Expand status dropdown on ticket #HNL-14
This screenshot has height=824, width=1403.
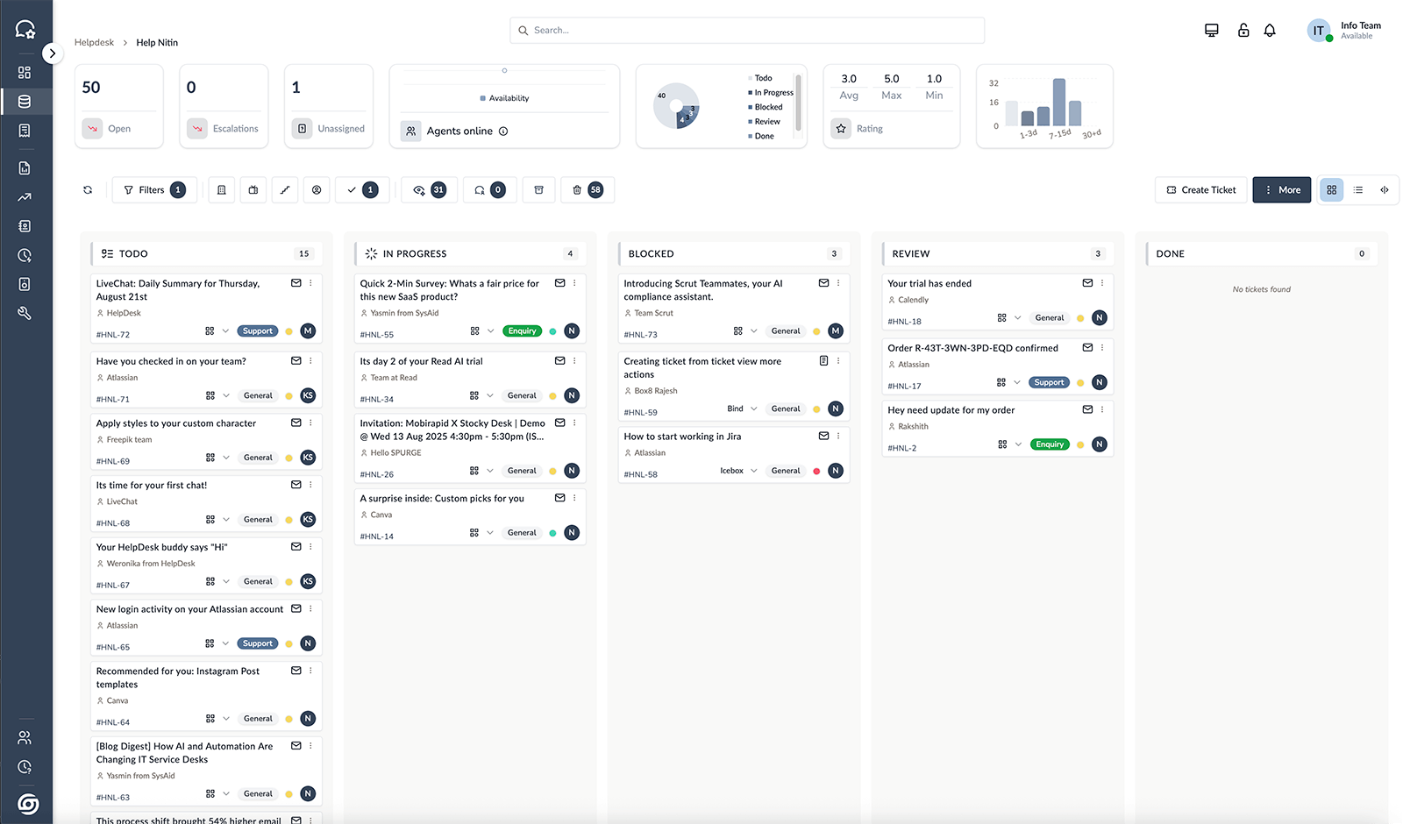point(490,533)
